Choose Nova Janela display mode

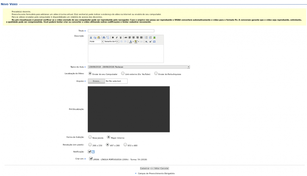(x=90, y=137)
